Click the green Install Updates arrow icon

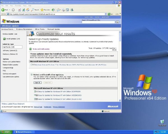point(4,39)
